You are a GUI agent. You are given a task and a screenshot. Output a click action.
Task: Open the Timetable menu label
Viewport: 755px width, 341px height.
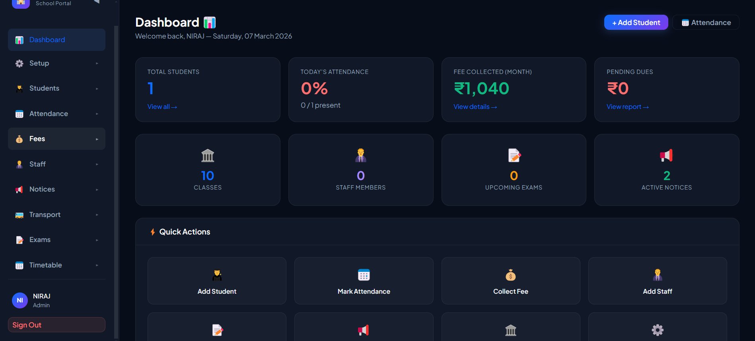click(x=46, y=265)
